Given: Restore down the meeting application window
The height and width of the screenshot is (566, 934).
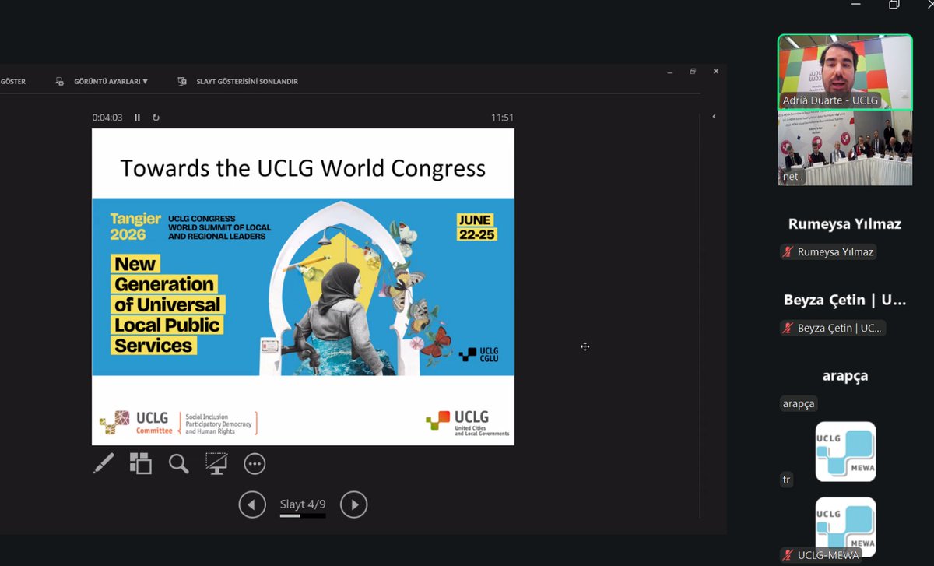Looking at the screenshot, I should click(x=894, y=5).
